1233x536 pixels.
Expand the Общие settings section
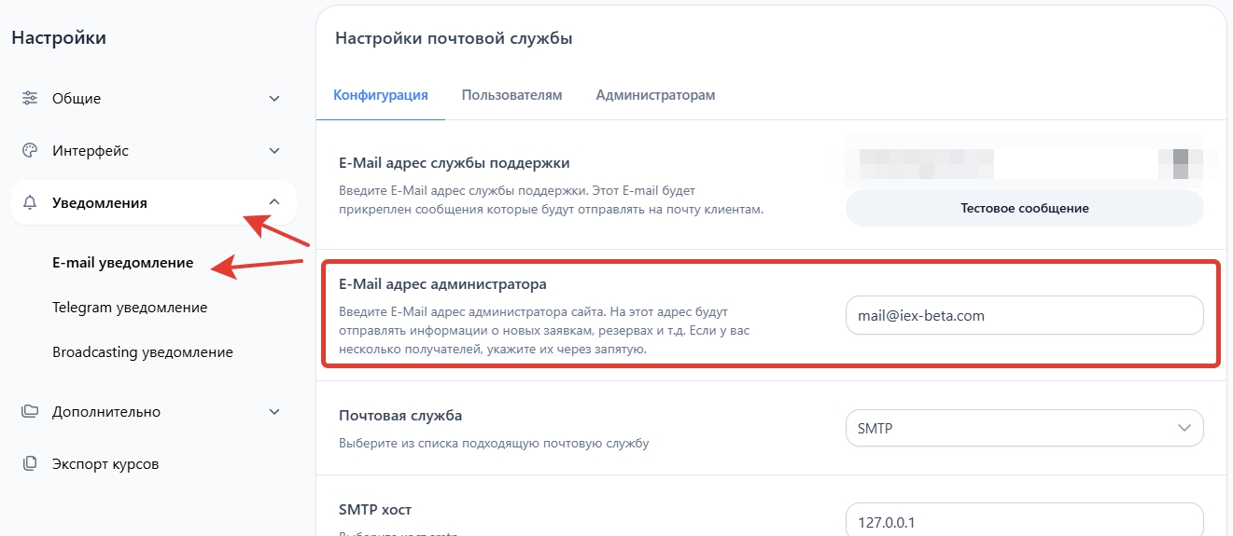274,98
